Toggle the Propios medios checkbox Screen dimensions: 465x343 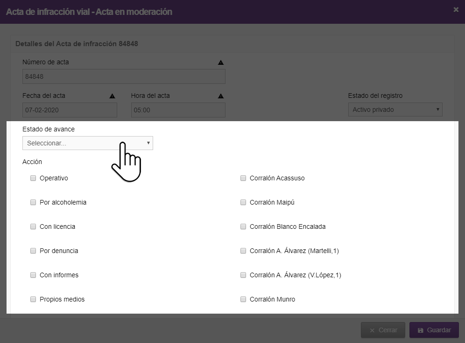click(x=33, y=299)
